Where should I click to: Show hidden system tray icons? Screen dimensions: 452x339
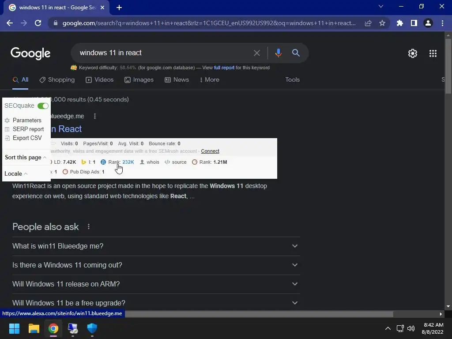[388, 328]
